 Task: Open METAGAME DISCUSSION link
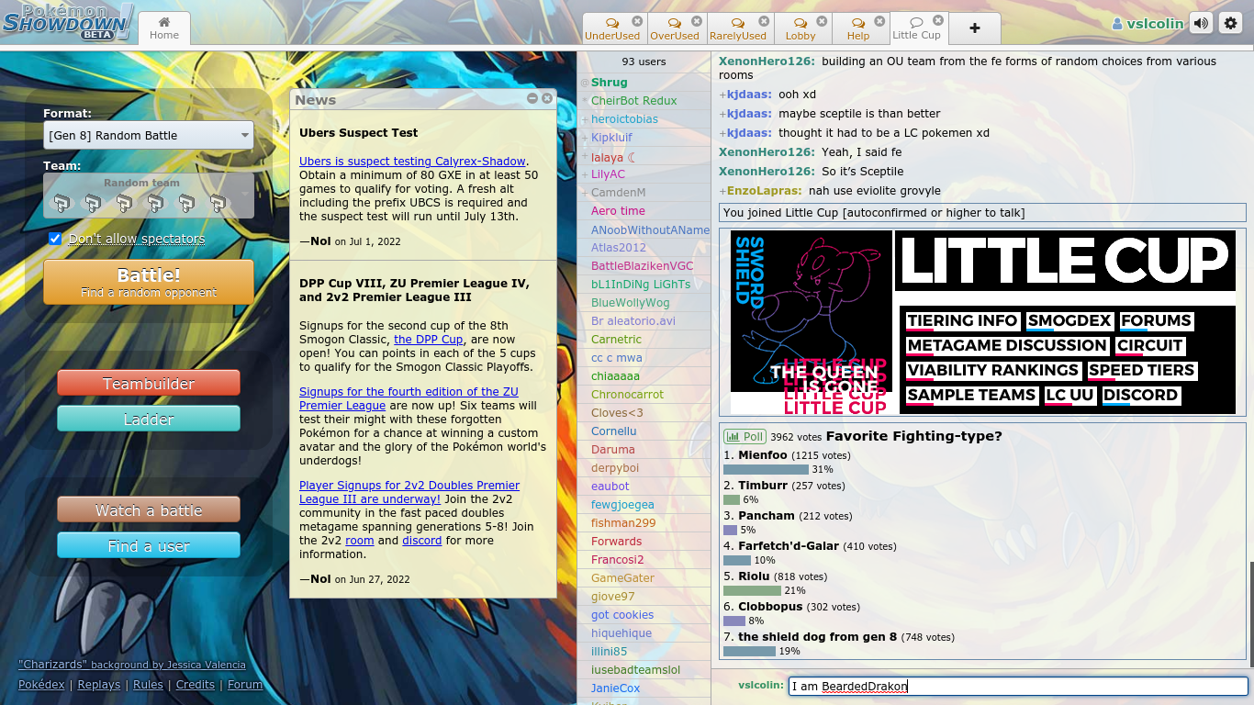click(1007, 346)
